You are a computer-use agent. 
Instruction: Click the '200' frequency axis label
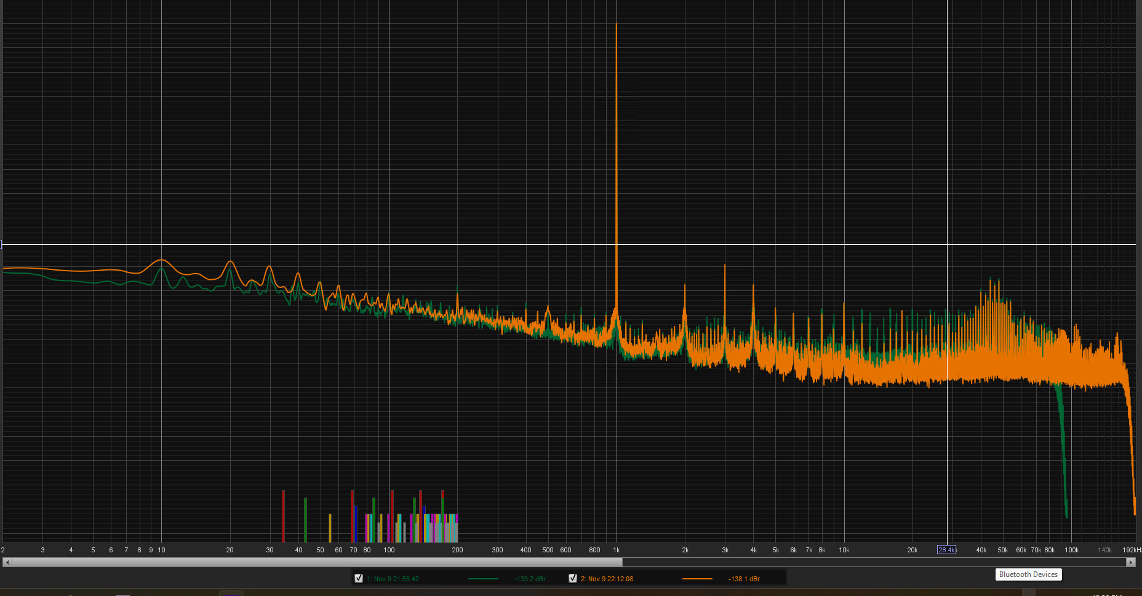pos(457,550)
